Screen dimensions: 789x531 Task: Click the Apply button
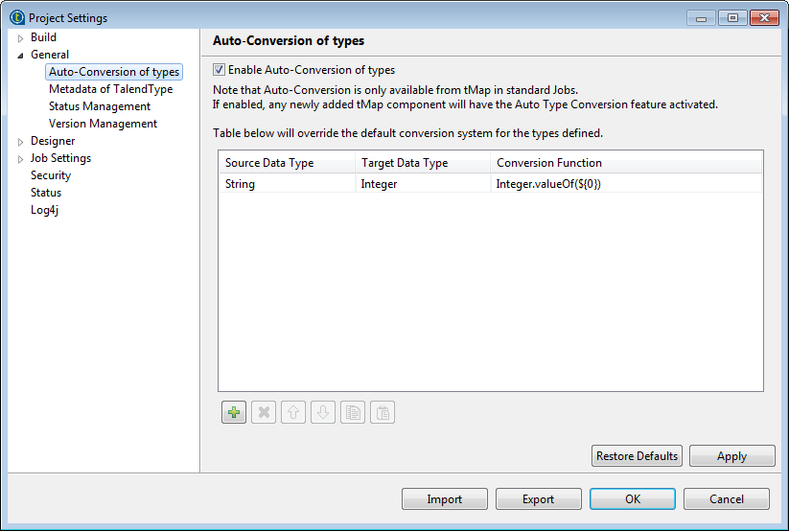tap(731, 456)
